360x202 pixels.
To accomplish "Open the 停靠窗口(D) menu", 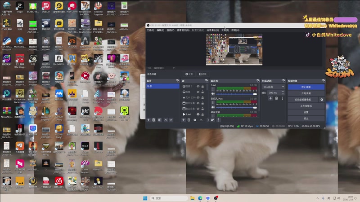I will click(183, 30).
